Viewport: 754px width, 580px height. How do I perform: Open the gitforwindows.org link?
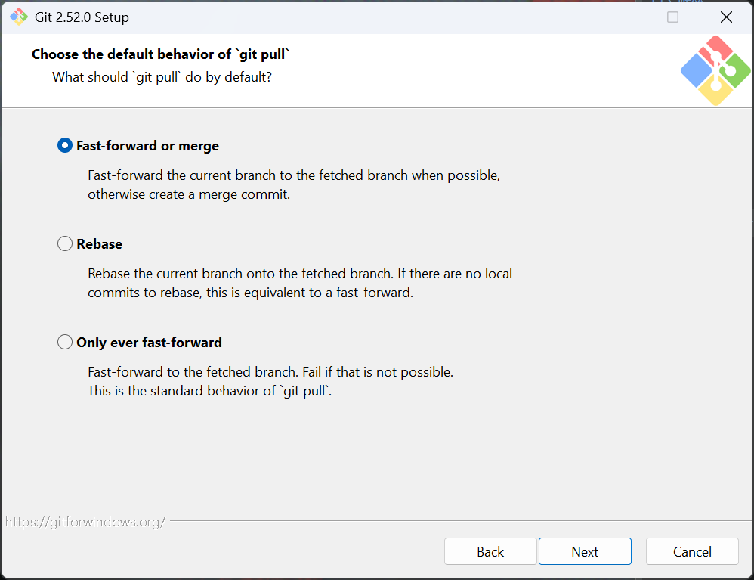(x=85, y=522)
